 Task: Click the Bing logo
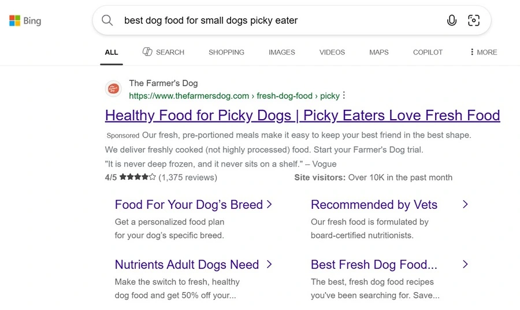click(25, 21)
